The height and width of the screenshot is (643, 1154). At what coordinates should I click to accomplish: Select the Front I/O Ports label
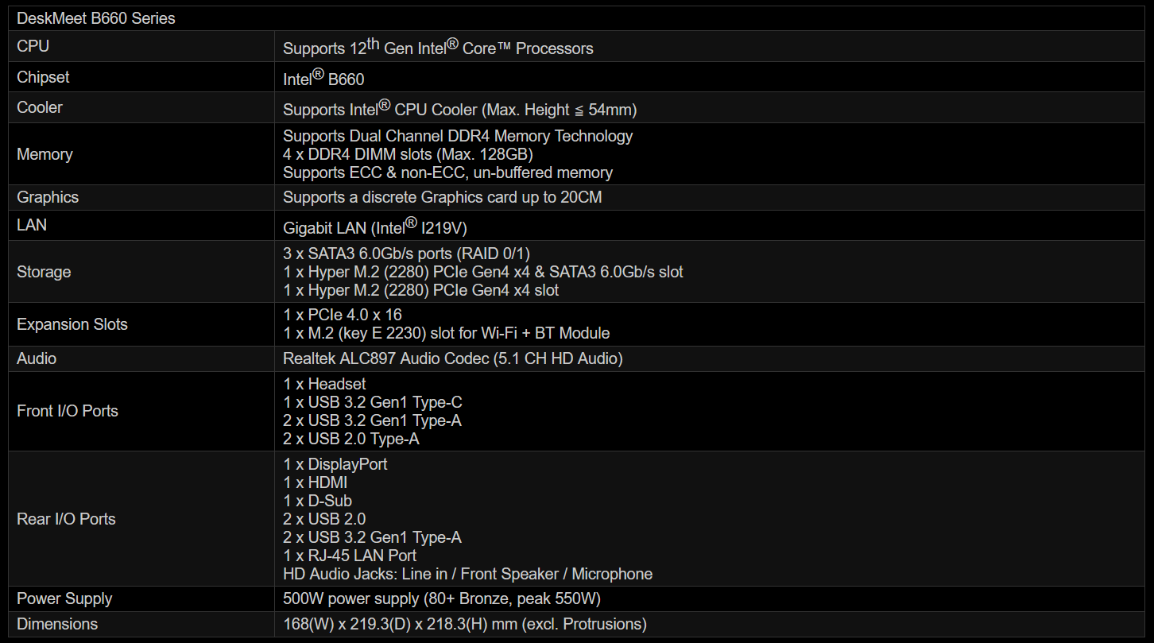(68, 411)
